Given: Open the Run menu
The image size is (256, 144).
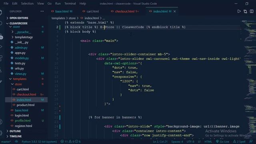Looking at the screenshot, I should pos(58,4).
